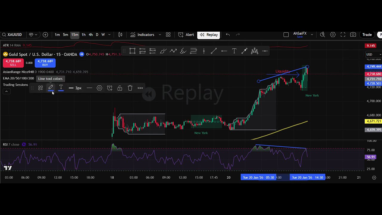Click the TradingView logo on chart
The width and height of the screenshot is (382, 215).
point(8,168)
